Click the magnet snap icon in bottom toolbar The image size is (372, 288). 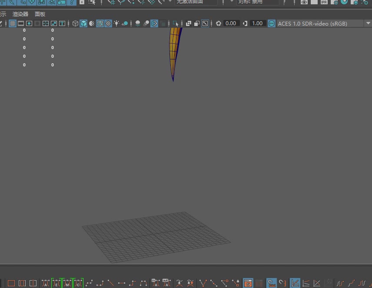[x=283, y=283]
